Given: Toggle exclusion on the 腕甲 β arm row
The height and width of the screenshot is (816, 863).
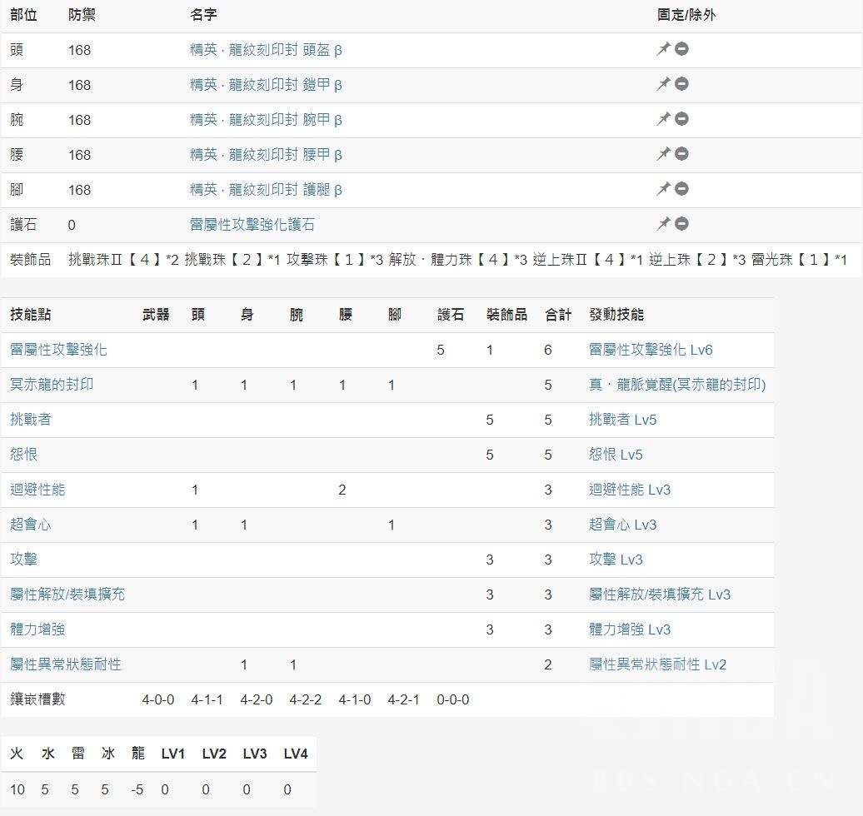Looking at the screenshot, I should pyautogui.click(x=681, y=120).
